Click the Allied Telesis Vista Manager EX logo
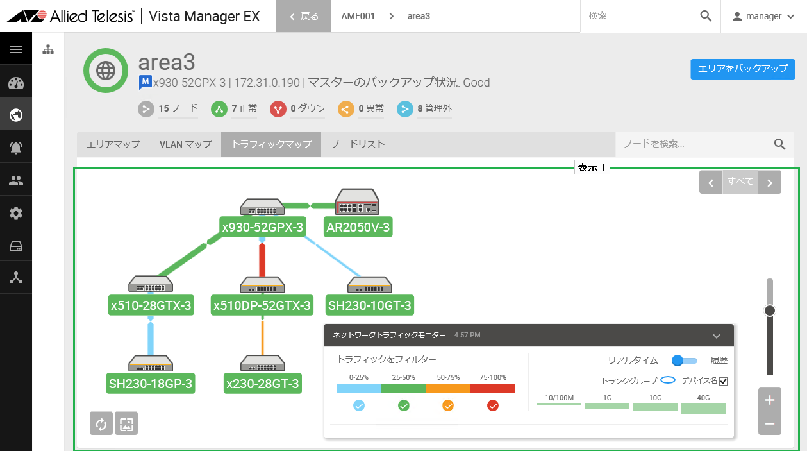Screen dimensions: 807x451 (133, 16)
